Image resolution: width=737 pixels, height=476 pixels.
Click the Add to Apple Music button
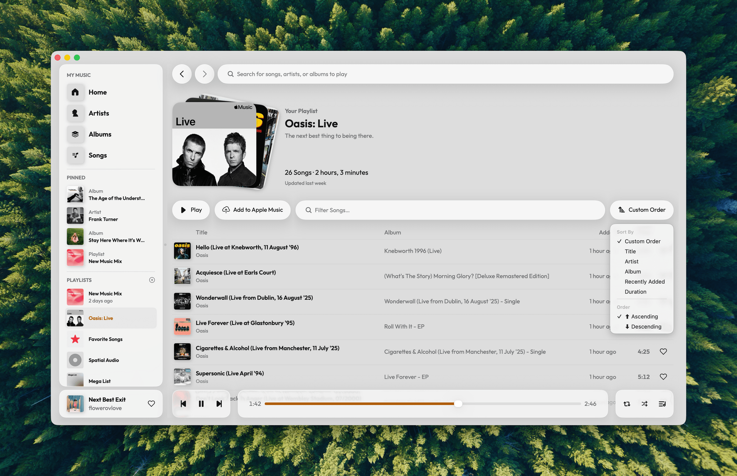[253, 210]
